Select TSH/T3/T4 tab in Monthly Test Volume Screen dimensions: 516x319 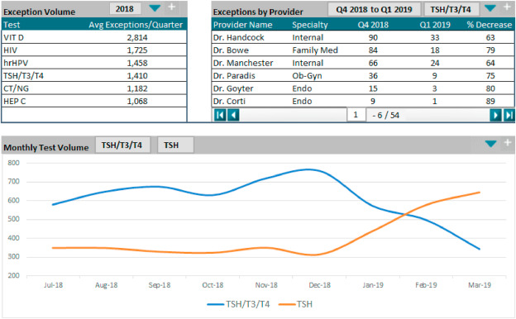coord(122,145)
